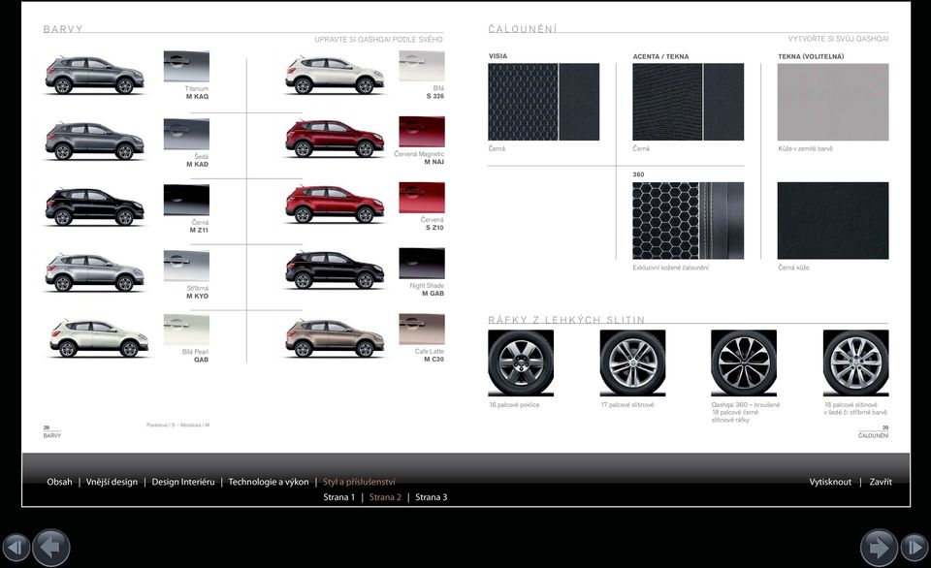Click the Červená S Z10 red car image
Viewport: 931px width, 568px height.
(x=335, y=205)
